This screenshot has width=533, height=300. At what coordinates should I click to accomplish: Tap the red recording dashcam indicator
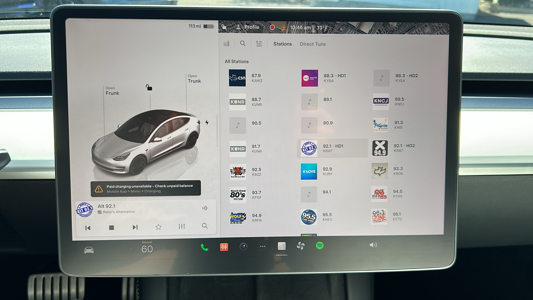[272, 27]
